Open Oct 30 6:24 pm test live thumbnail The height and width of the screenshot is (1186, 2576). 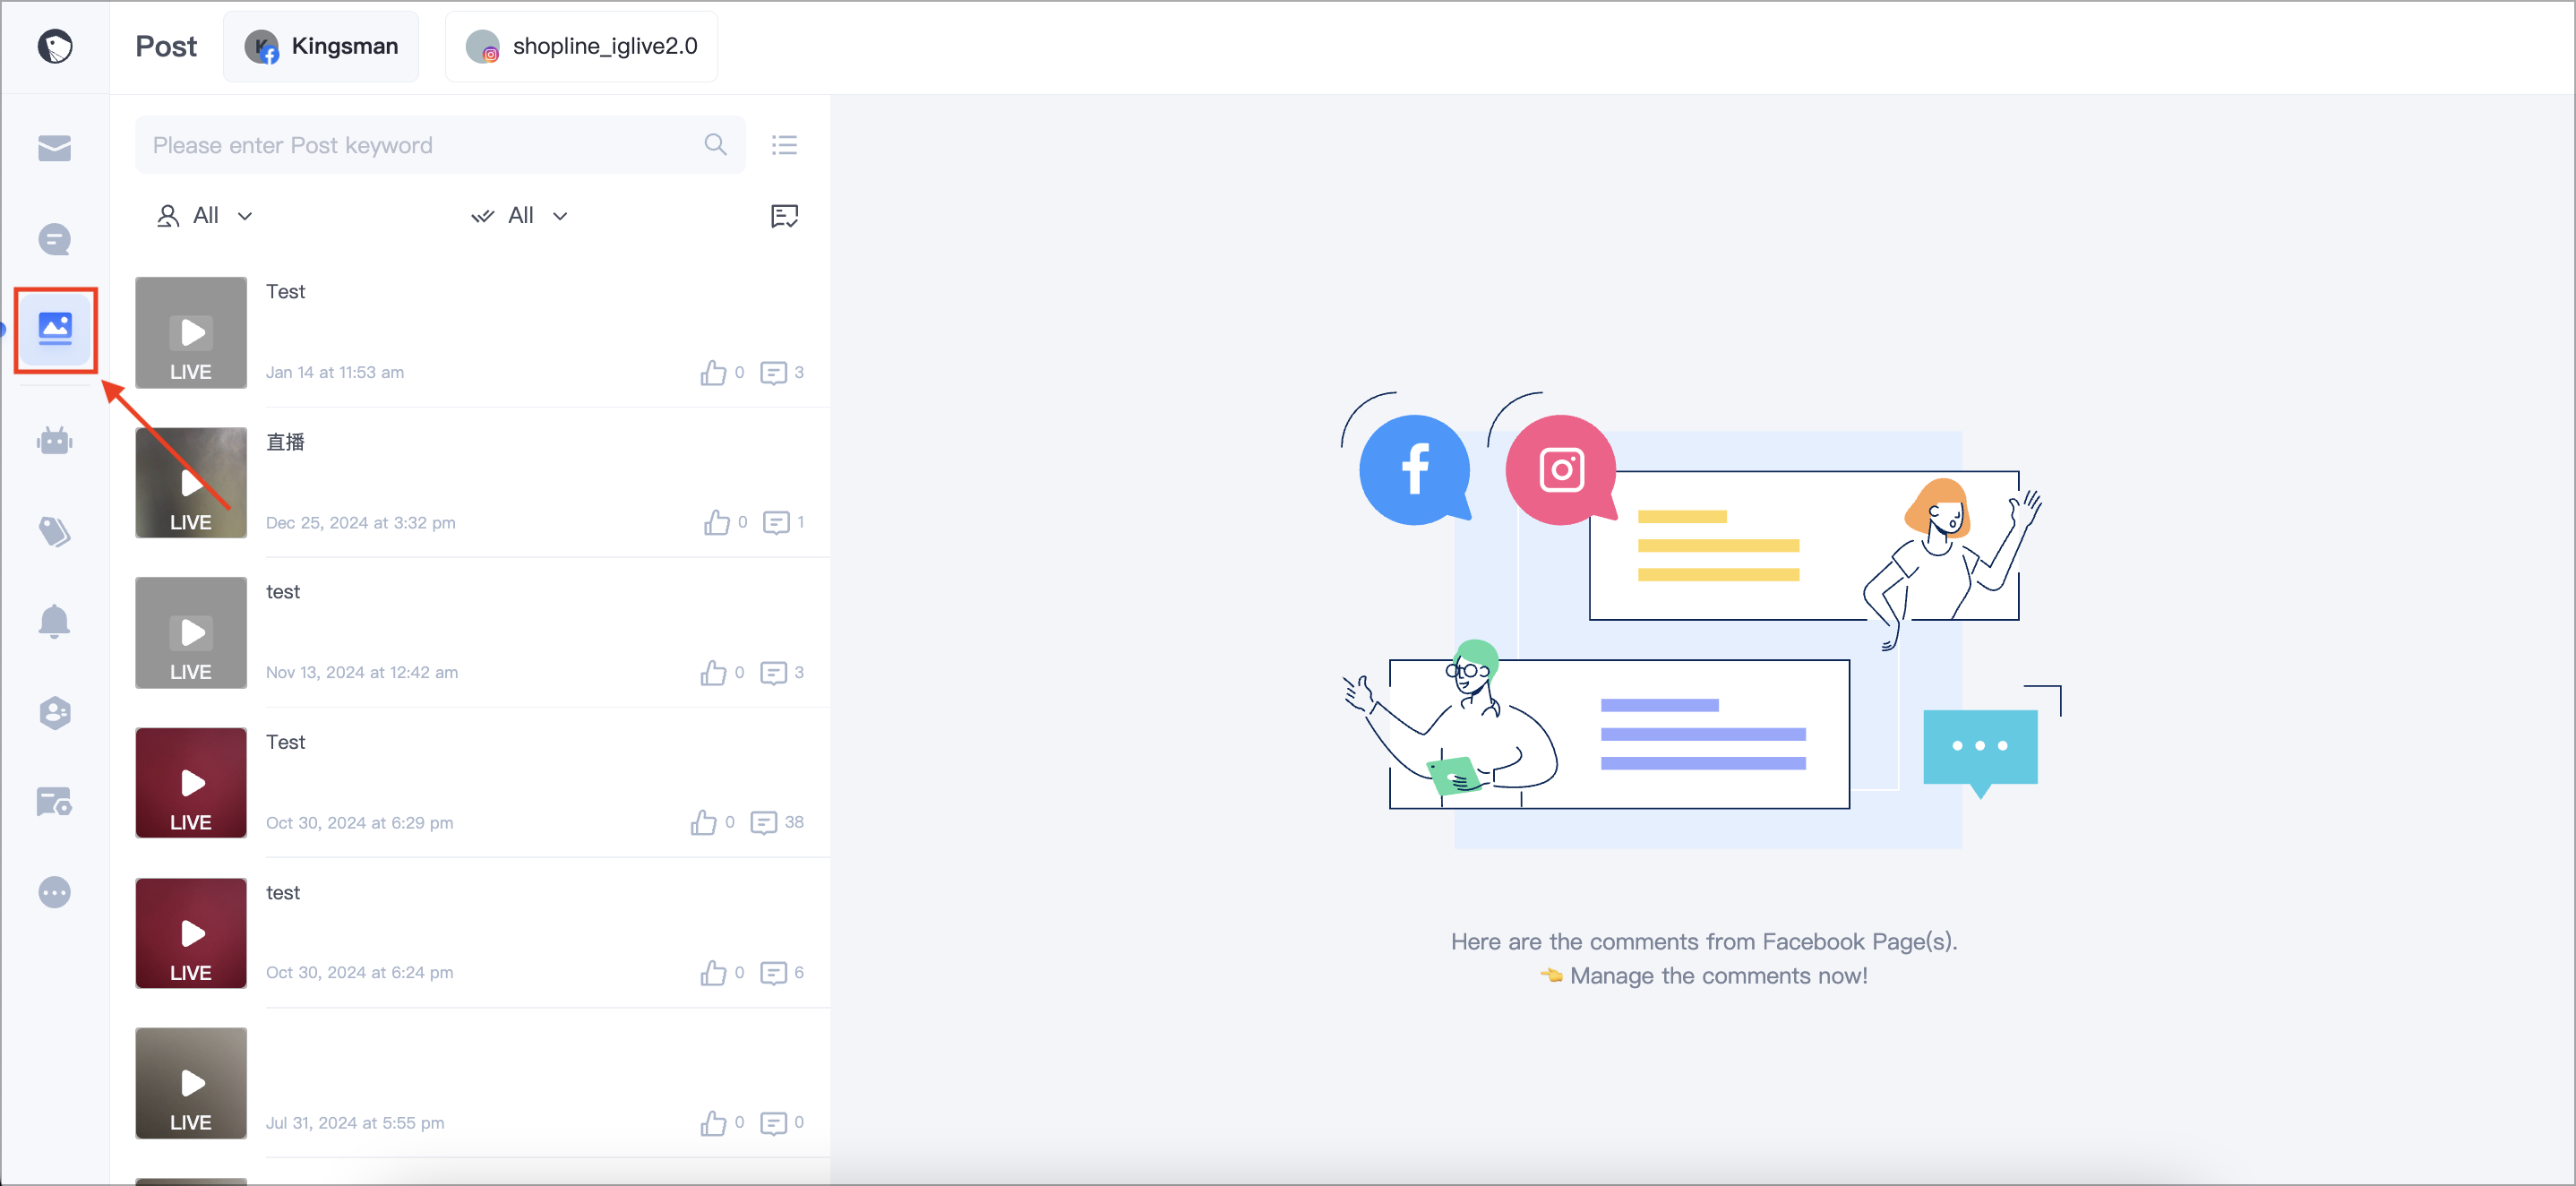click(191, 932)
